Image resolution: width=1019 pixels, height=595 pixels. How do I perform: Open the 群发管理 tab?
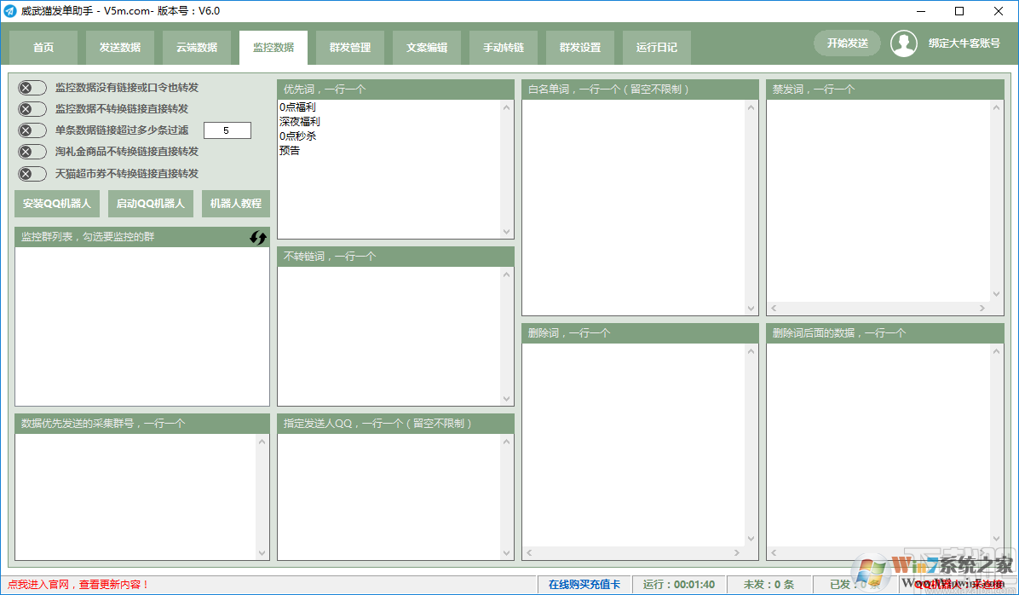[x=350, y=48]
